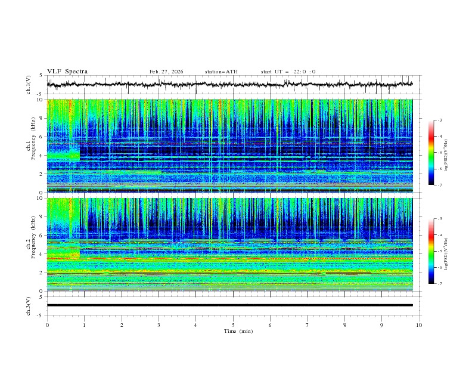Click tick label "2" on the Time axis

click(122, 325)
